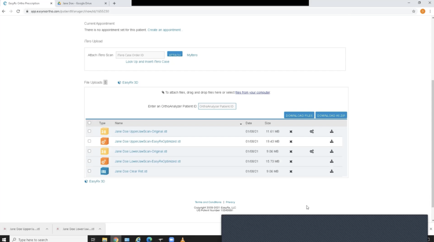The width and height of the screenshot is (434, 242).
Task: Delete the Jane Doe UpperJawScan-EasyRxOptimized.stl file
Action: click(291, 141)
